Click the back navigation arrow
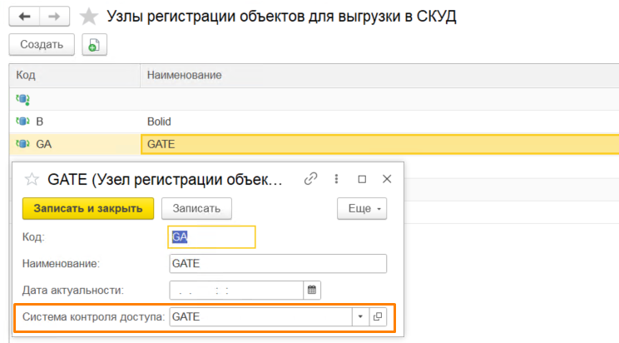This screenshot has width=619, height=343. click(24, 17)
